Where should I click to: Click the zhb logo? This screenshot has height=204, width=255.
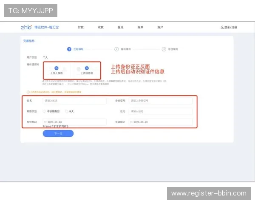coord(26,27)
